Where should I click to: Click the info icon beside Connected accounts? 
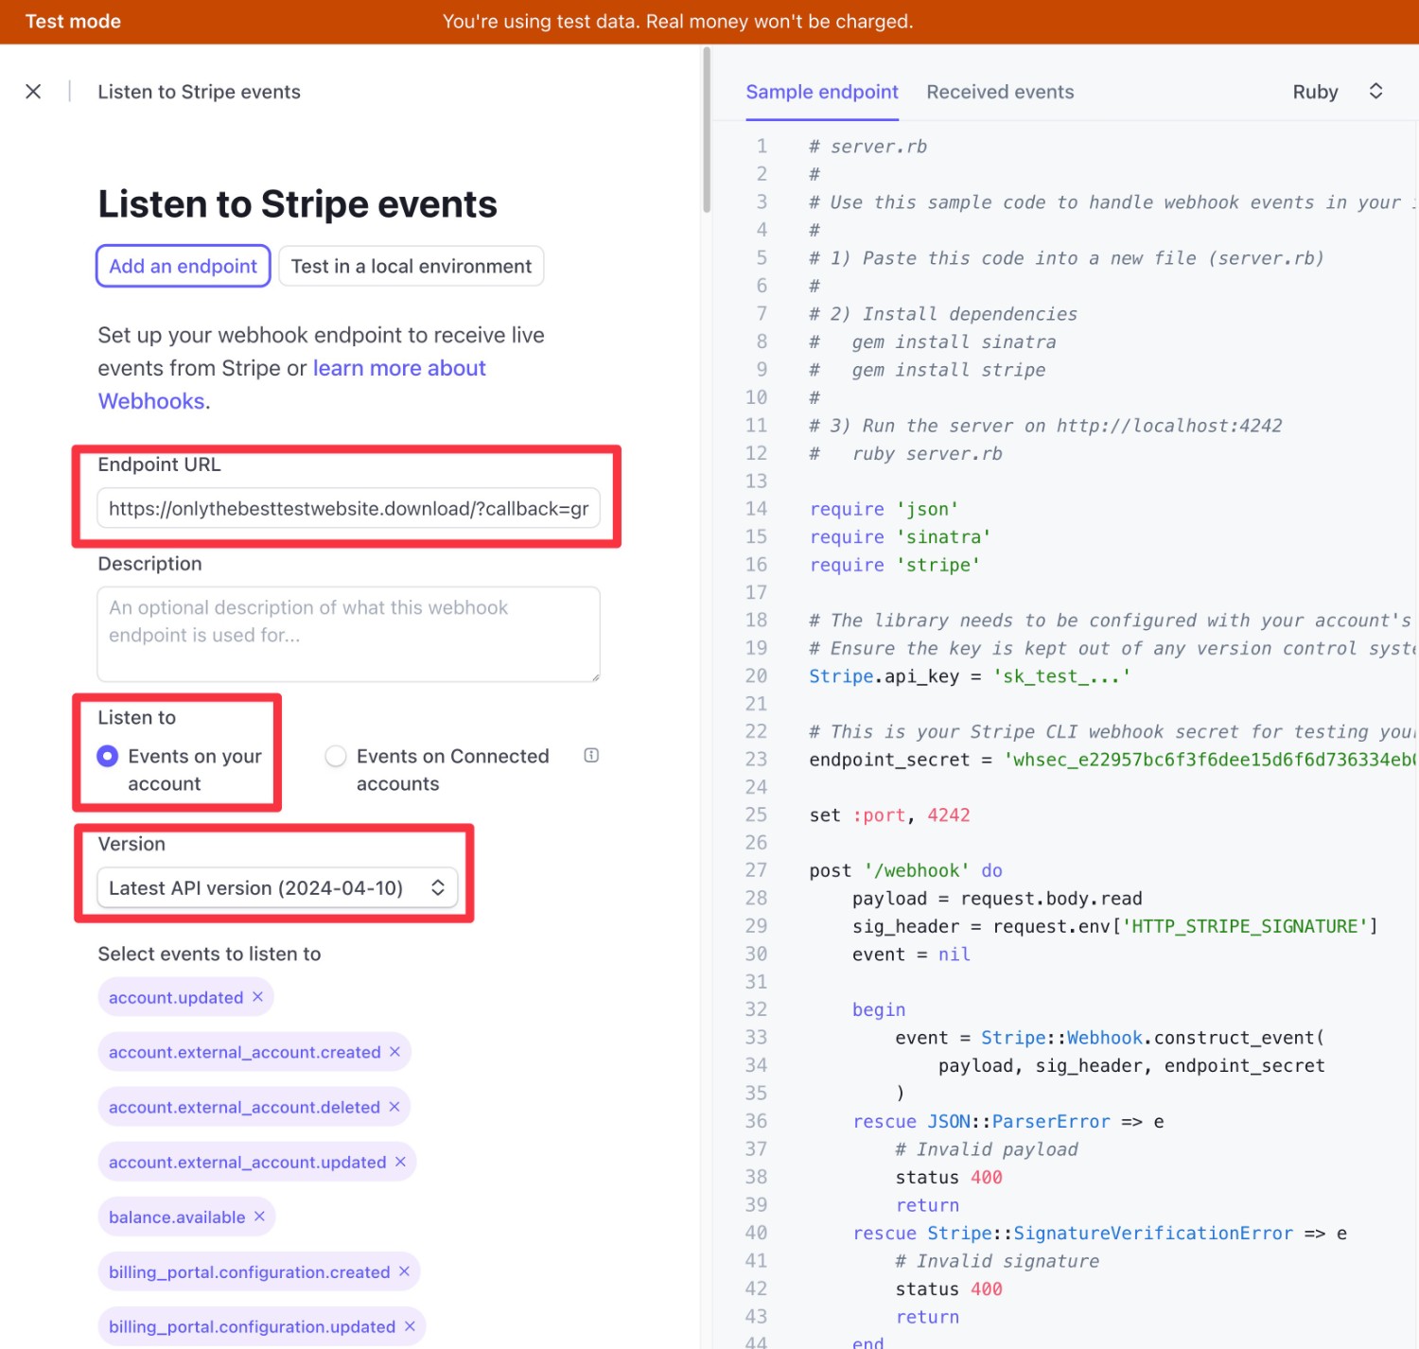tap(590, 755)
